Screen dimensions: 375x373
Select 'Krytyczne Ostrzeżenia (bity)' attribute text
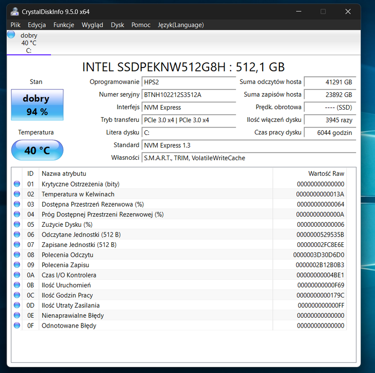point(81,184)
